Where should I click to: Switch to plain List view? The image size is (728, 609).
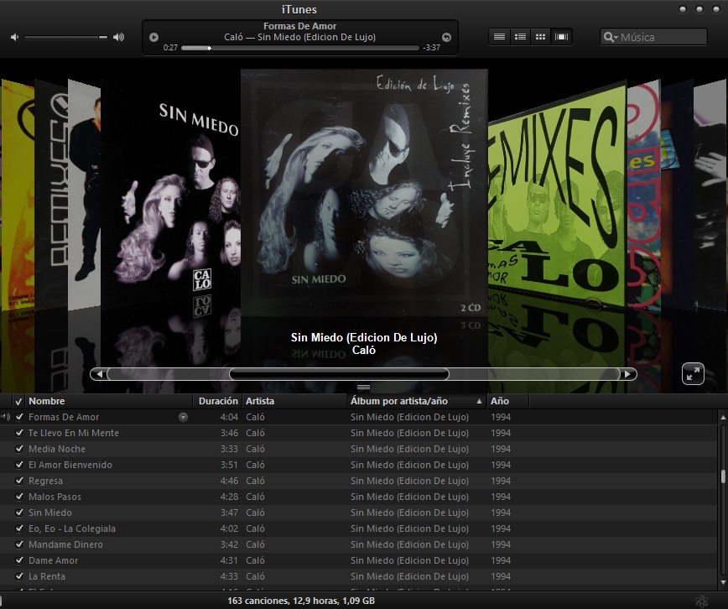pyautogui.click(x=499, y=36)
